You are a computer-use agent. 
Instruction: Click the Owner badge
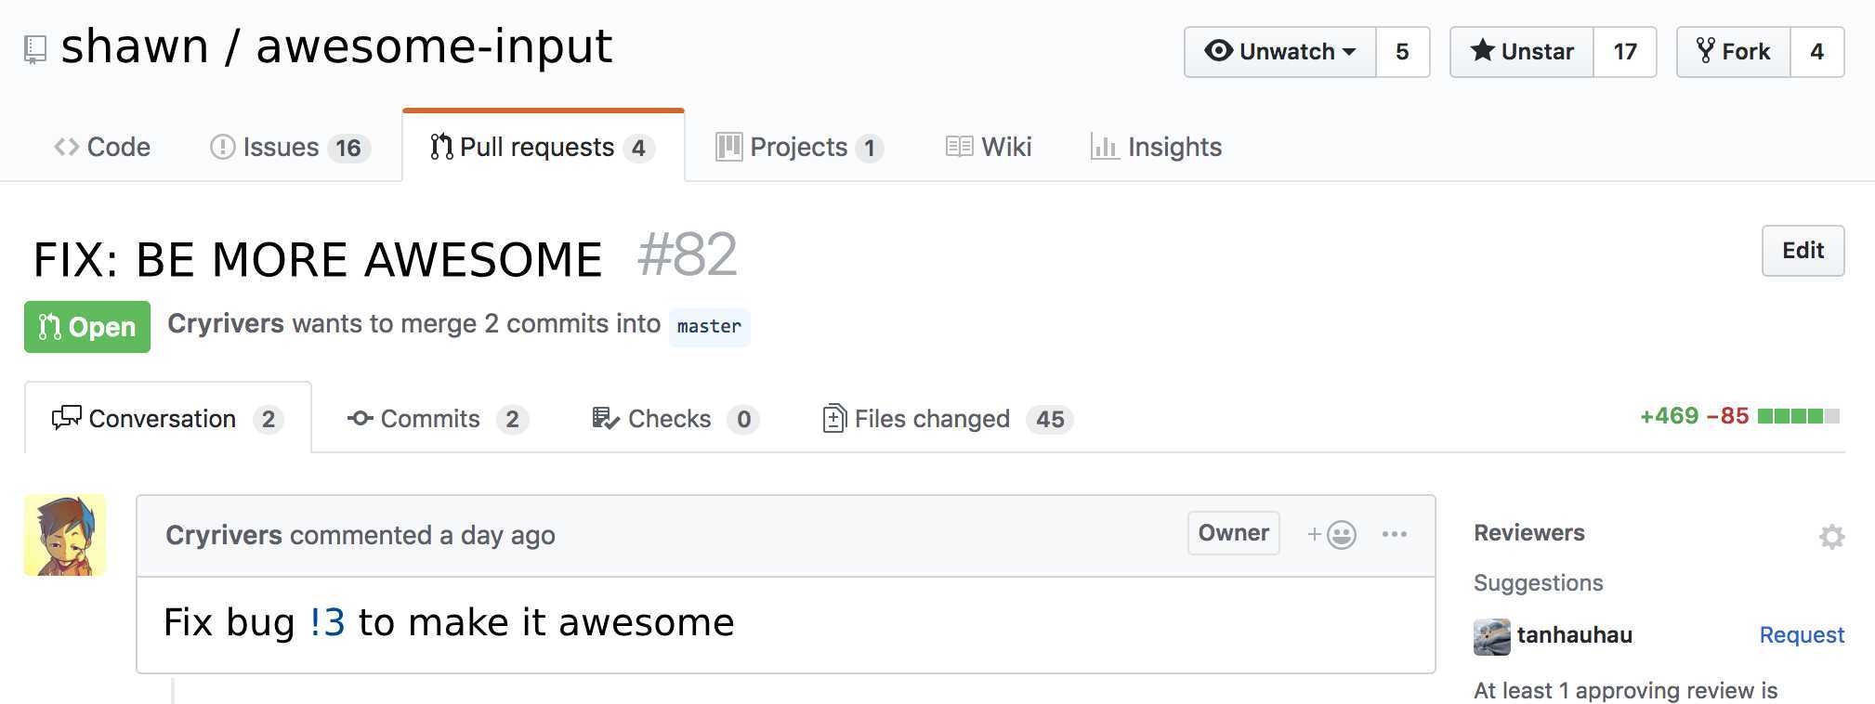[x=1233, y=533]
